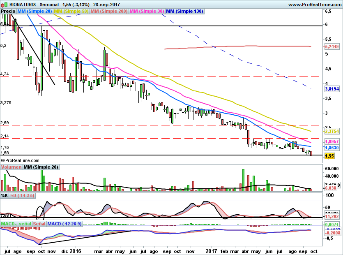Open the MACD (12 26 9) label
343x255 pixels.
(x=64, y=224)
